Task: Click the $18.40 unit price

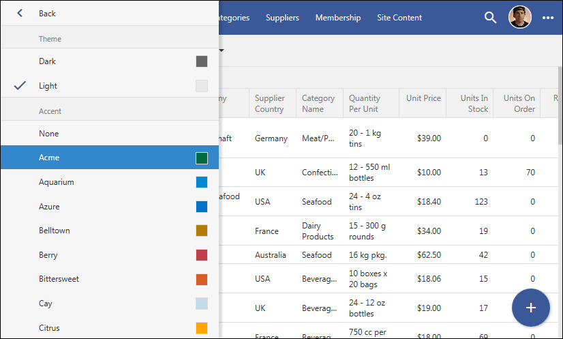Action: (429, 202)
